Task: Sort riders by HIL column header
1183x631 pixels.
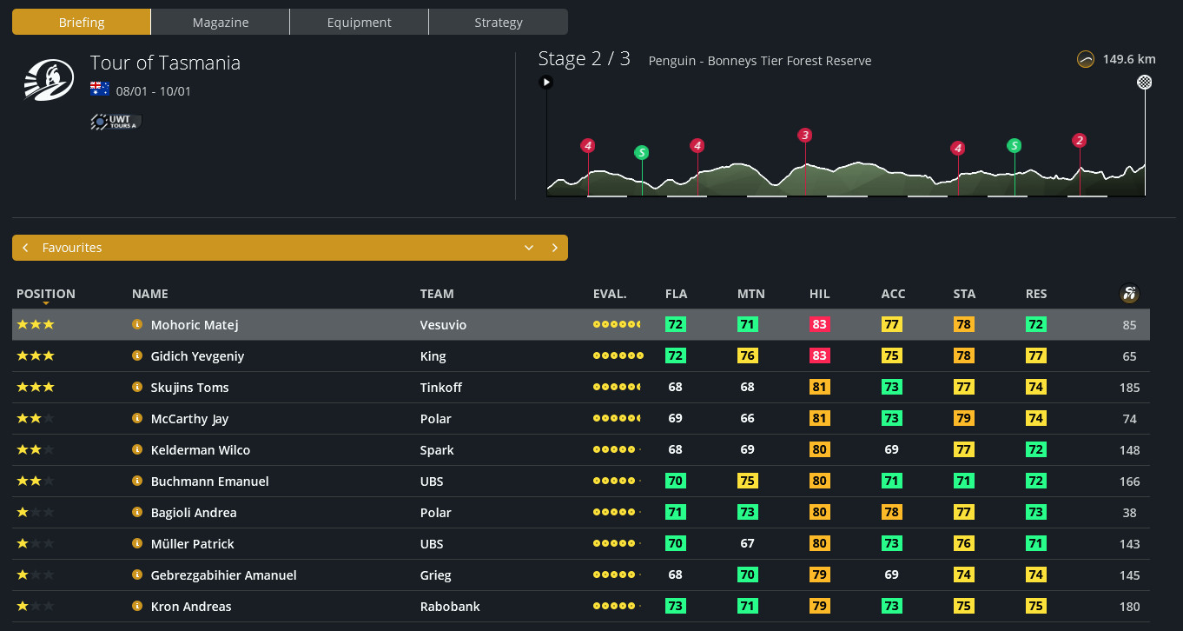Action: tap(819, 294)
